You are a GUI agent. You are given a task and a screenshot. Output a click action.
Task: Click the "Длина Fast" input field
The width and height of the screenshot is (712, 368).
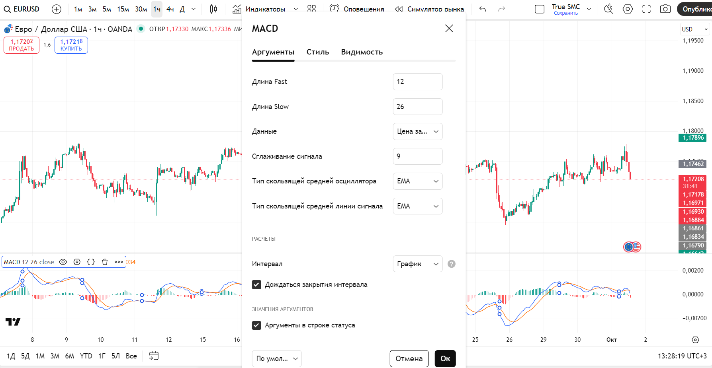tap(417, 82)
